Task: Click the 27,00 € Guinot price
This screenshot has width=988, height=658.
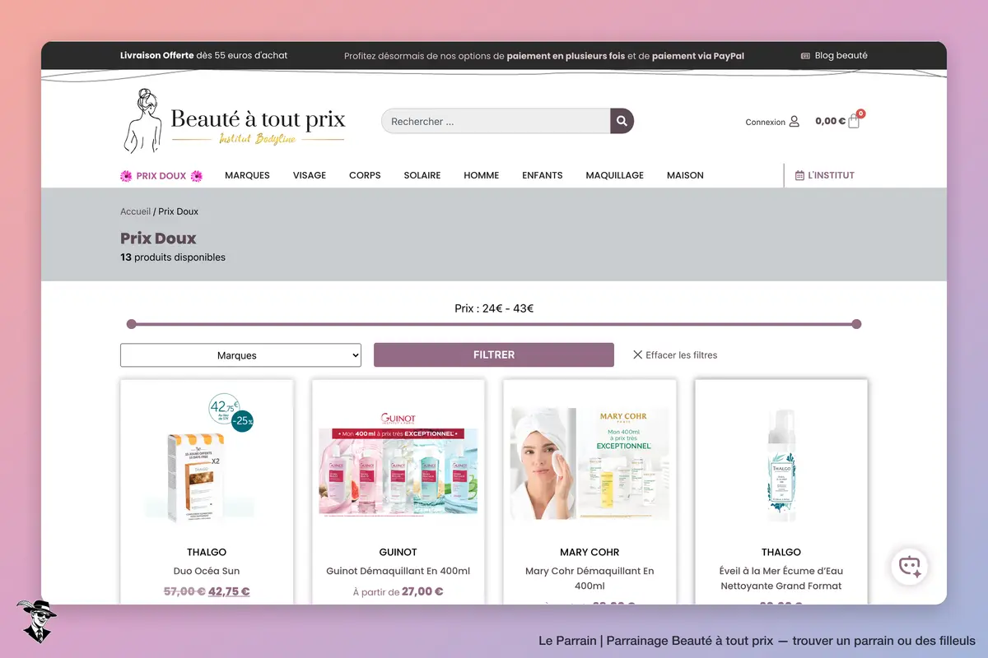Action: [422, 591]
